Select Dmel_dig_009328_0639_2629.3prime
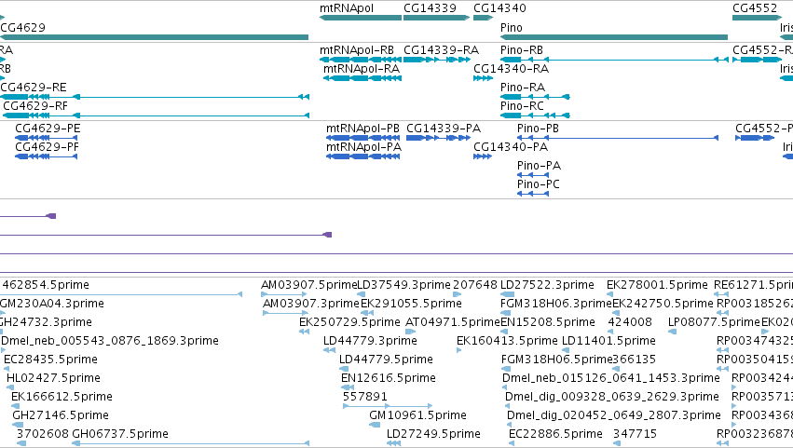Image resolution: width=793 pixels, height=448 pixels. point(612,397)
